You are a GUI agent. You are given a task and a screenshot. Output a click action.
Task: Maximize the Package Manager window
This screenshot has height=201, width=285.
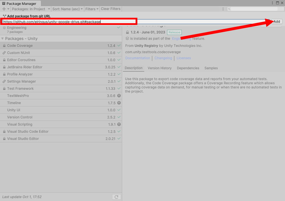click(277, 3)
